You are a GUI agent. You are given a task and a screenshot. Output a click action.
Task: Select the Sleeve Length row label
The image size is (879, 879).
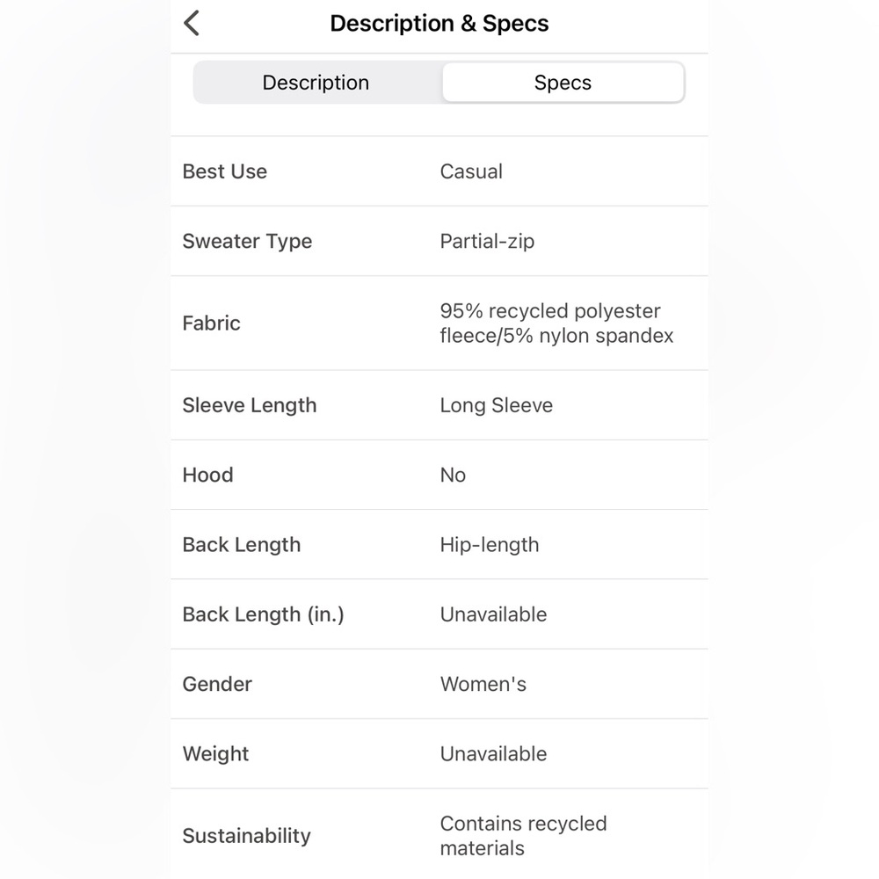(x=250, y=405)
